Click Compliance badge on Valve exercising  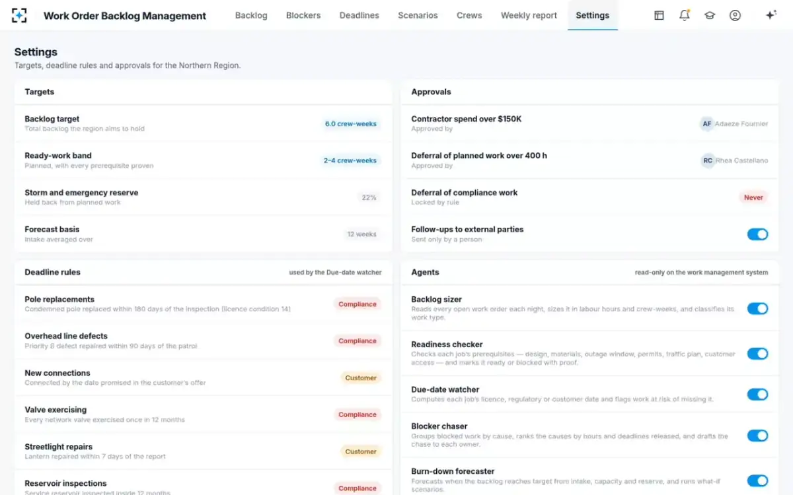click(358, 415)
